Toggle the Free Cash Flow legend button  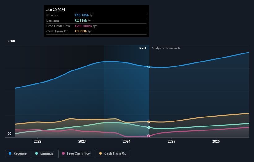click(x=76, y=154)
